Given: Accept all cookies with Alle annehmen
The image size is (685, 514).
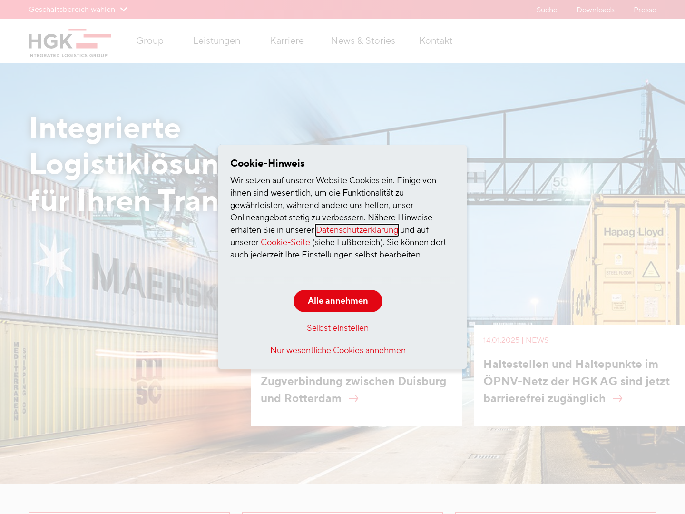Looking at the screenshot, I should (338, 301).
